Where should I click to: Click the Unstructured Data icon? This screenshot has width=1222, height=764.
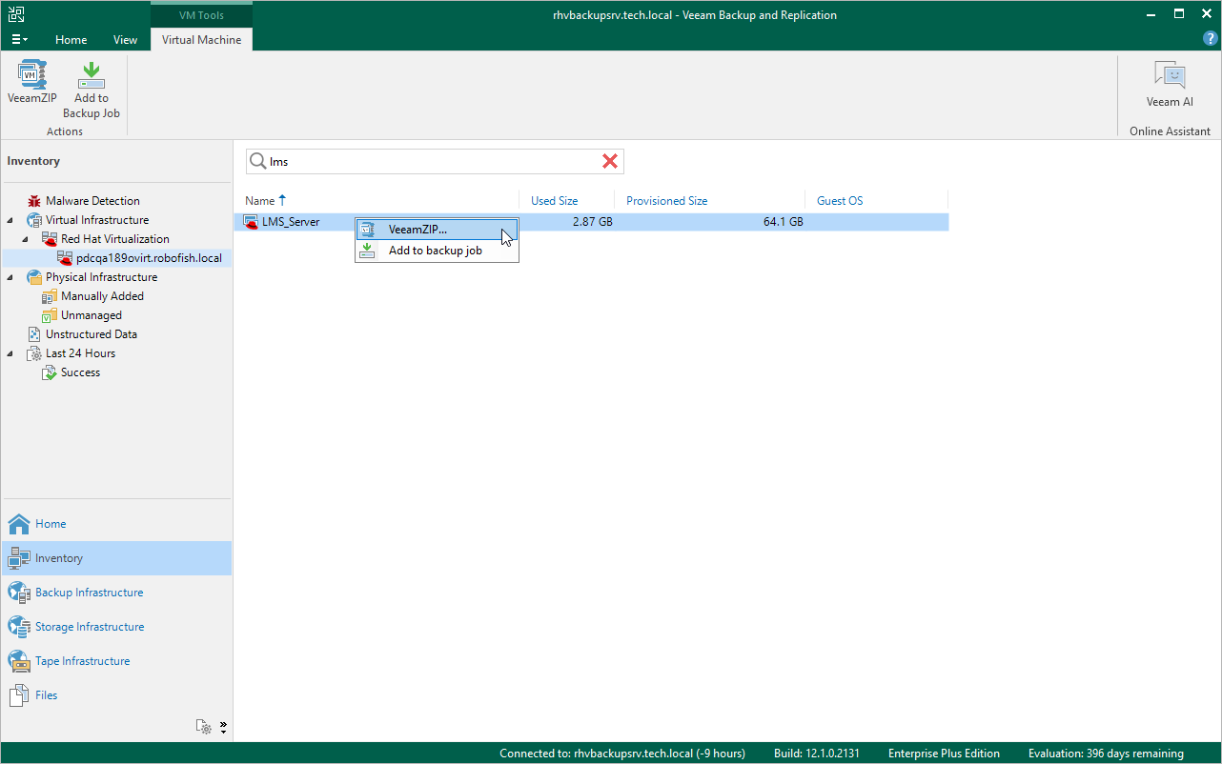[34, 334]
